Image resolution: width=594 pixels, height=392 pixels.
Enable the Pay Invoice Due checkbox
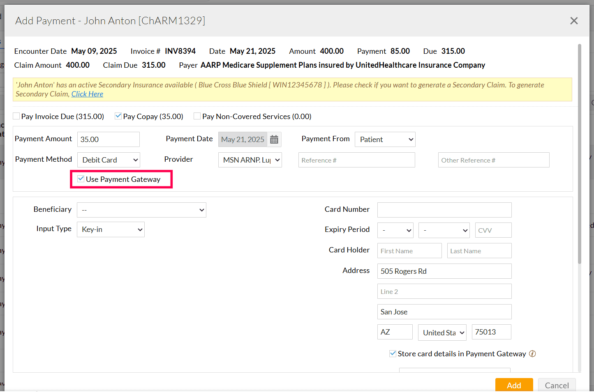pos(16,116)
